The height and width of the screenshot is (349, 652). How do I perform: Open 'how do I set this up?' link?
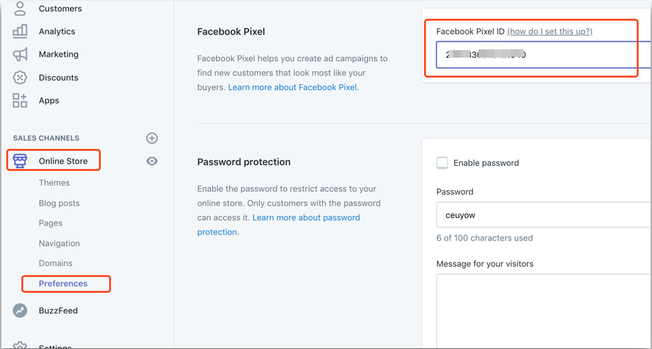550,32
